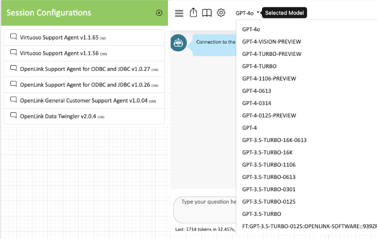Pick GPT-4-1106-PREVIEW from the list

269,78
